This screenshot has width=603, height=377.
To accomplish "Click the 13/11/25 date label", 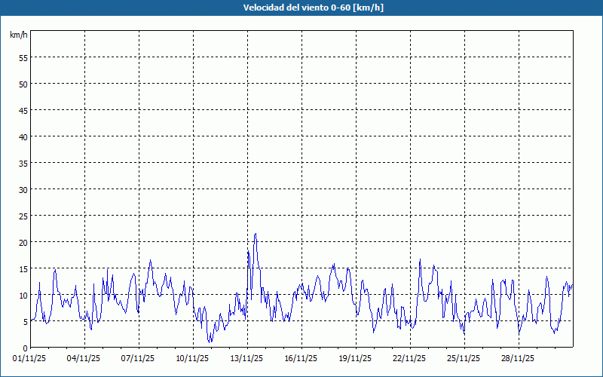I will click(x=247, y=359).
